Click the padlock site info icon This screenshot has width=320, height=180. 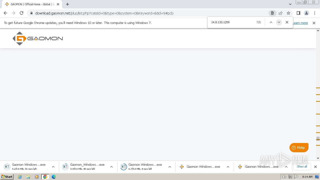31,13
